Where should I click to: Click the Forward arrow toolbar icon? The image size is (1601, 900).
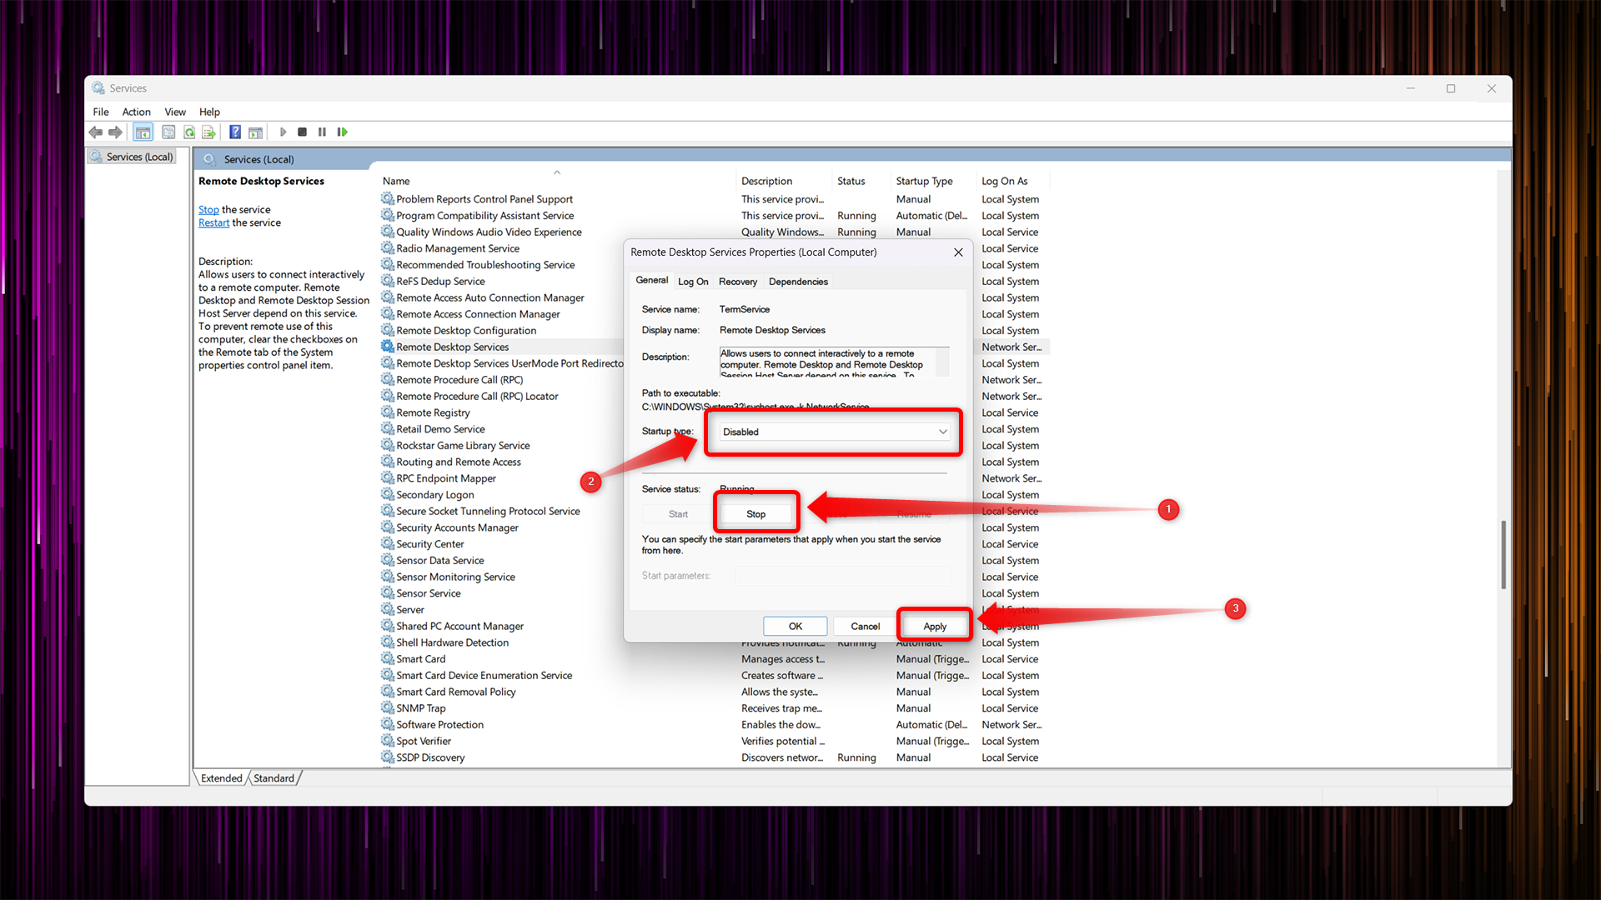point(116,132)
